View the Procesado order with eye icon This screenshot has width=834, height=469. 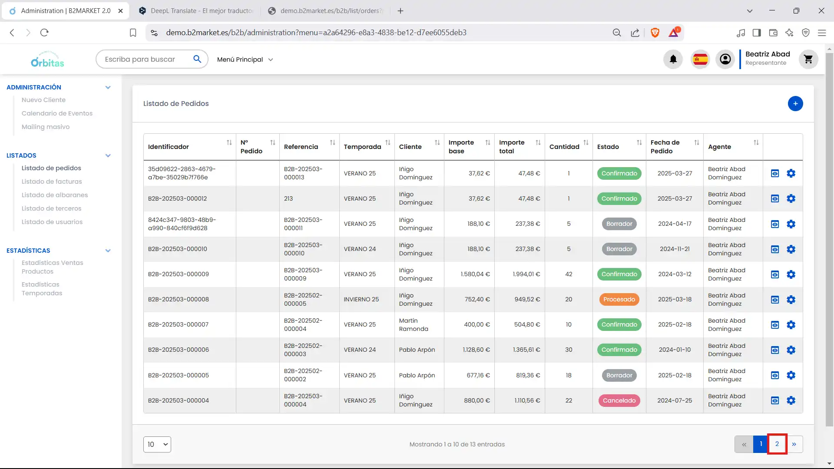click(774, 300)
